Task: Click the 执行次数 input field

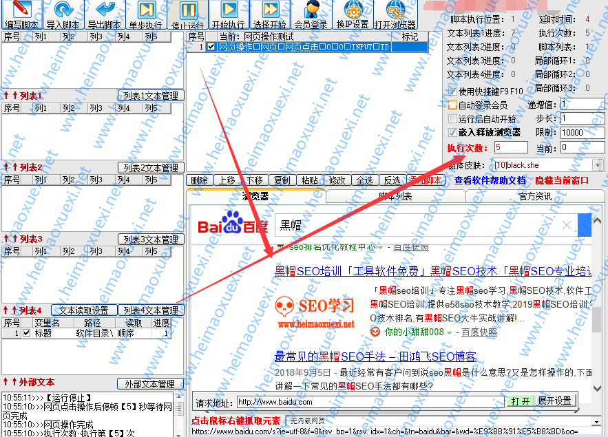Action: tap(510, 147)
